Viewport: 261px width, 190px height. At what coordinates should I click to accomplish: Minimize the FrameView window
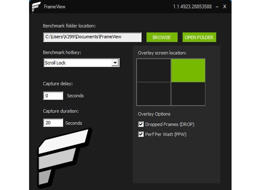click(217, 7)
